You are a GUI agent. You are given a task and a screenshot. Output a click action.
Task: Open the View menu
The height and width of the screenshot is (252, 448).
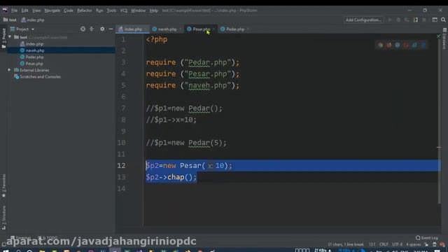click(36, 10)
